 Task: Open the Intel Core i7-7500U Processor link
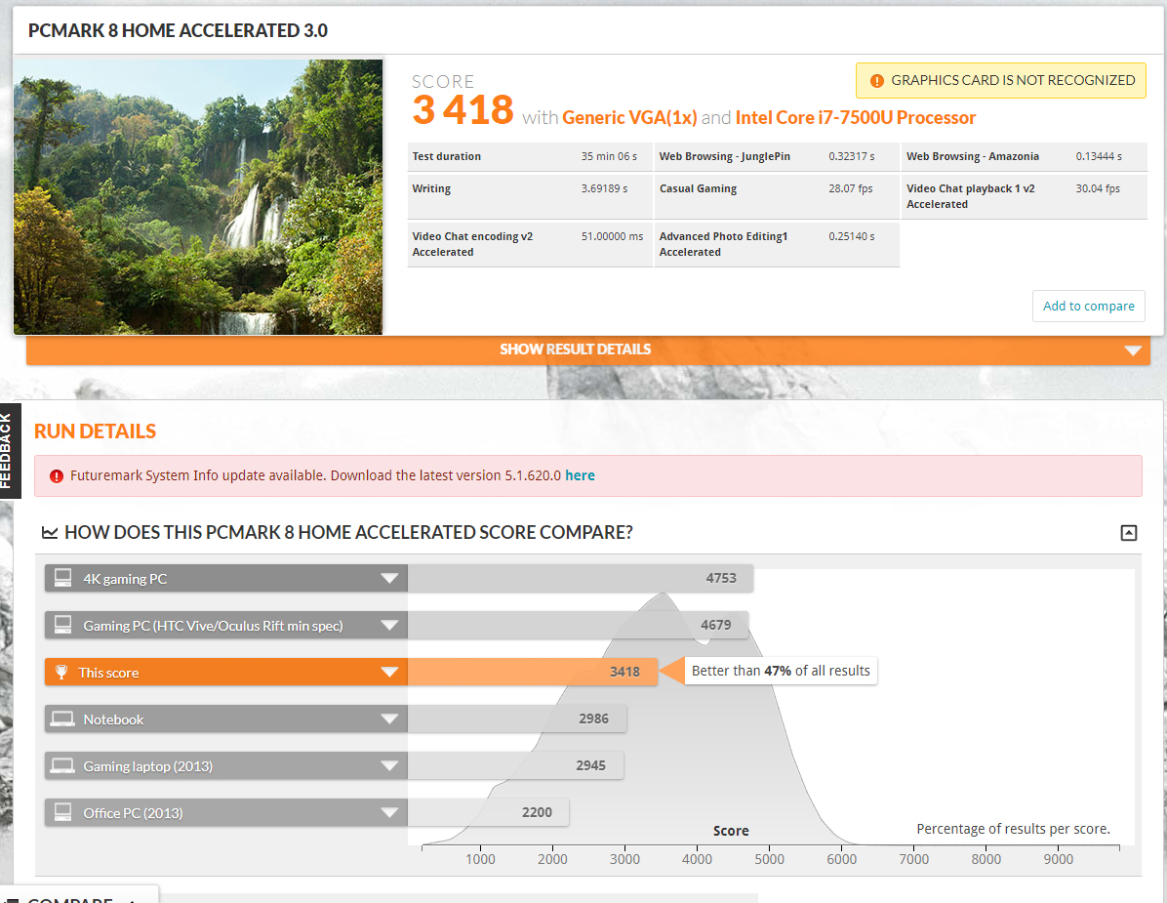[x=855, y=117]
